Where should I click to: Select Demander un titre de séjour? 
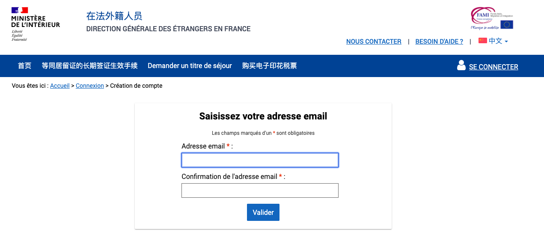190,66
